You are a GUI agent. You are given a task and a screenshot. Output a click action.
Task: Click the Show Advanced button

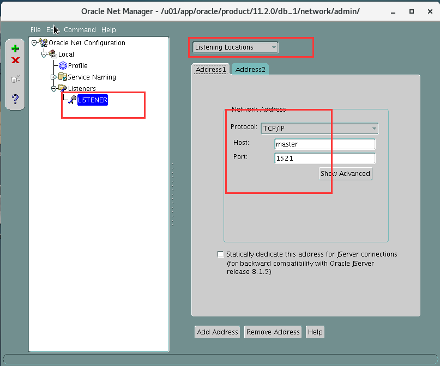[x=346, y=174]
